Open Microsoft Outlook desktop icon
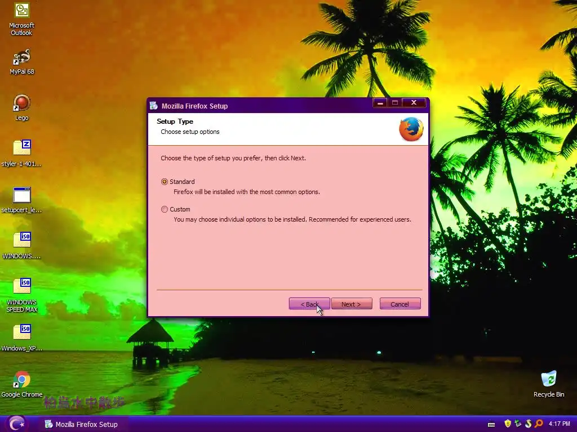The height and width of the screenshot is (432, 577). (x=22, y=19)
